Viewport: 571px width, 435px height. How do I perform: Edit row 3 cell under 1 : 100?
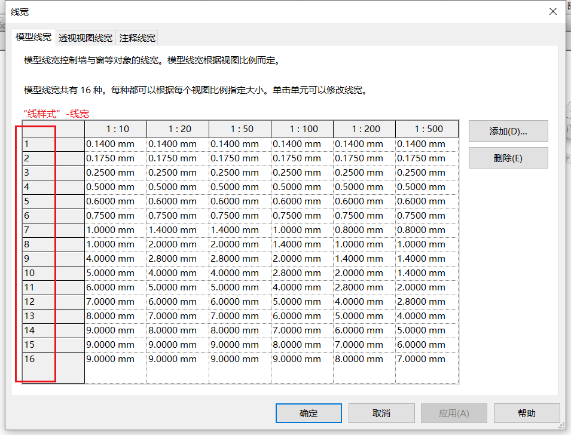303,173
